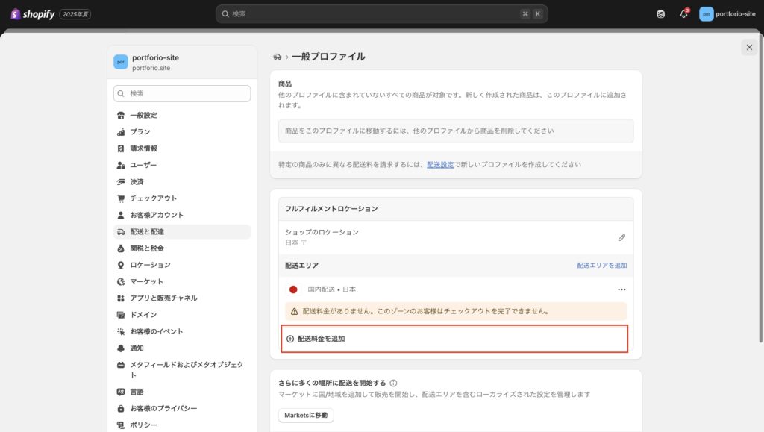Click the pencil edit icon for shop location
Image resolution: width=764 pixels, height=432 pixels.
coord(621,237)
